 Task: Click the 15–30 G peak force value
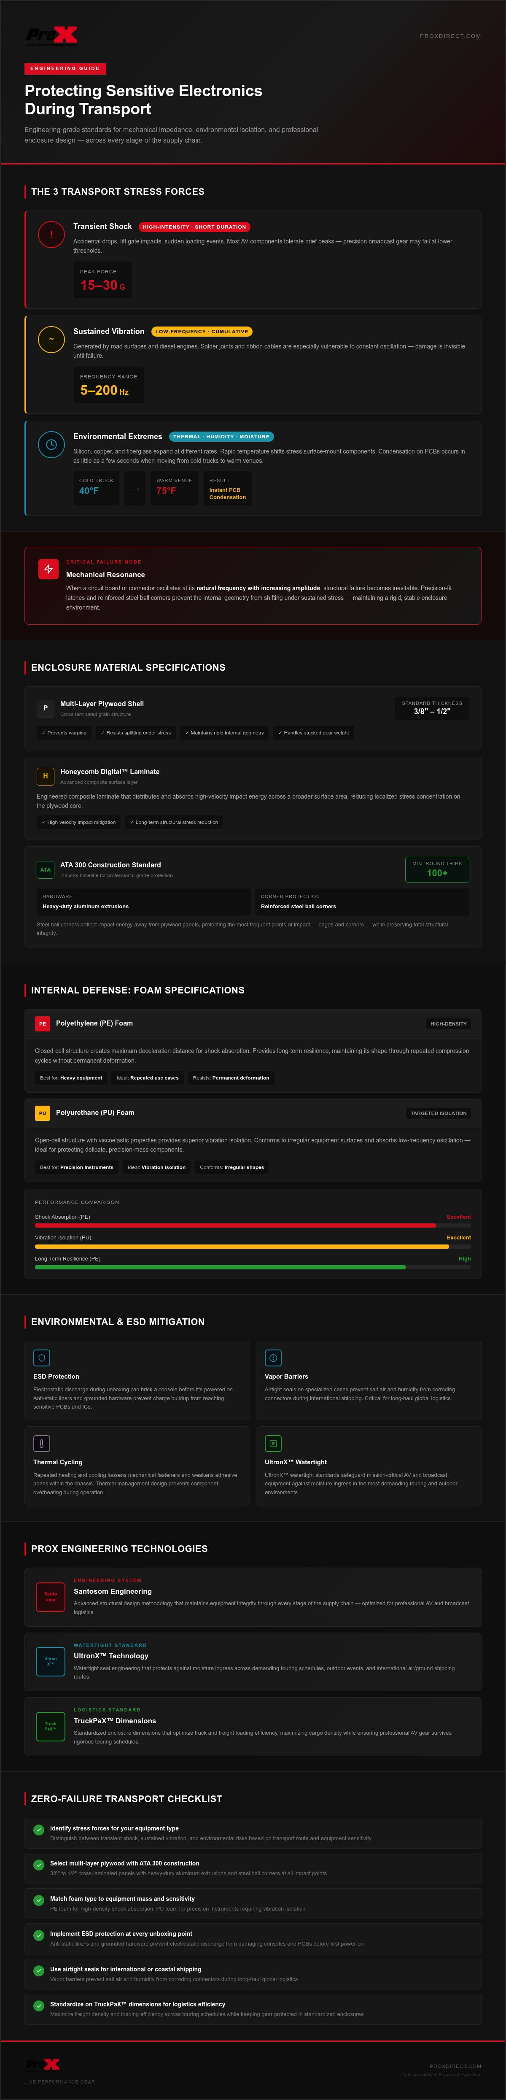(x=102, y=285)
